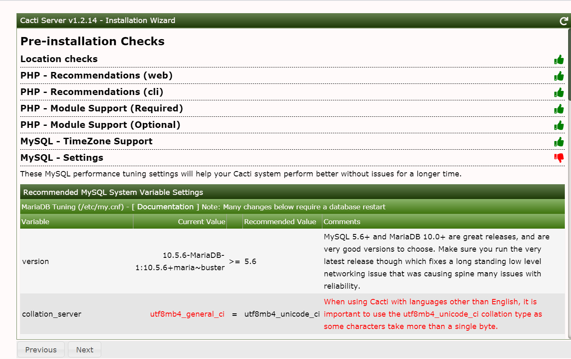
Task: Click thumbs-up icon for PHP Module Support (Required)
Action: coord(559,109)
